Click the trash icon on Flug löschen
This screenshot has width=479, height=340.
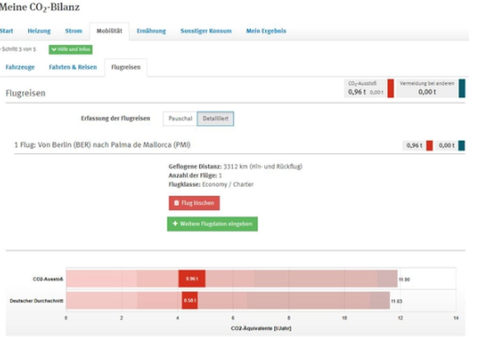point(176,203)
